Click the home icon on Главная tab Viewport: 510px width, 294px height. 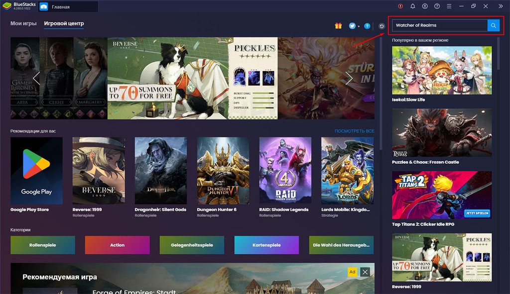[44, 6]
